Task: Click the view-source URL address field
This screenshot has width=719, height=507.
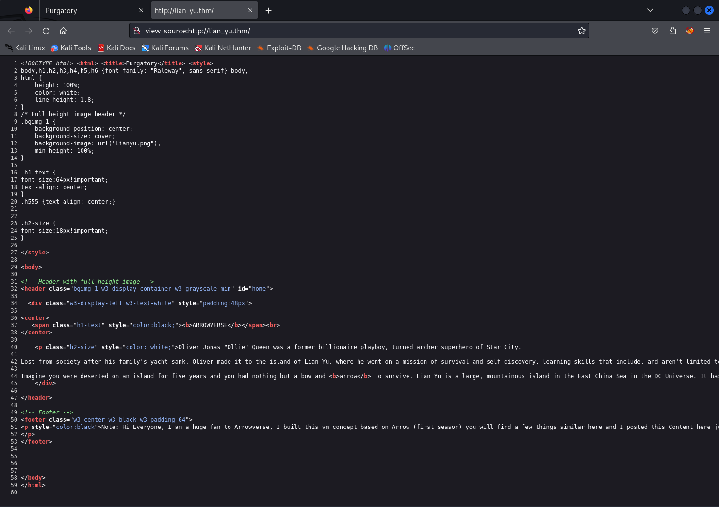Action: coord(354,31)
